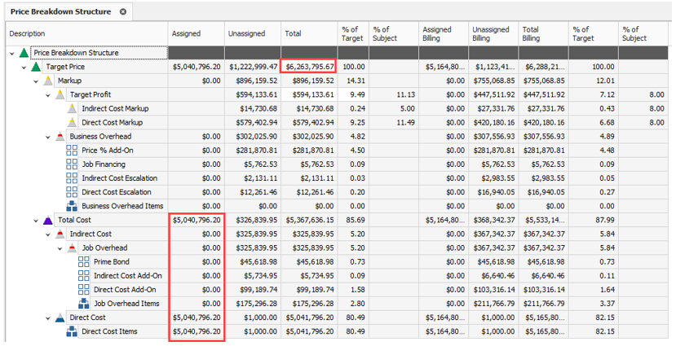
Task: Close the Price Breakdown Structure tab
Action: (x=122, y=12)
